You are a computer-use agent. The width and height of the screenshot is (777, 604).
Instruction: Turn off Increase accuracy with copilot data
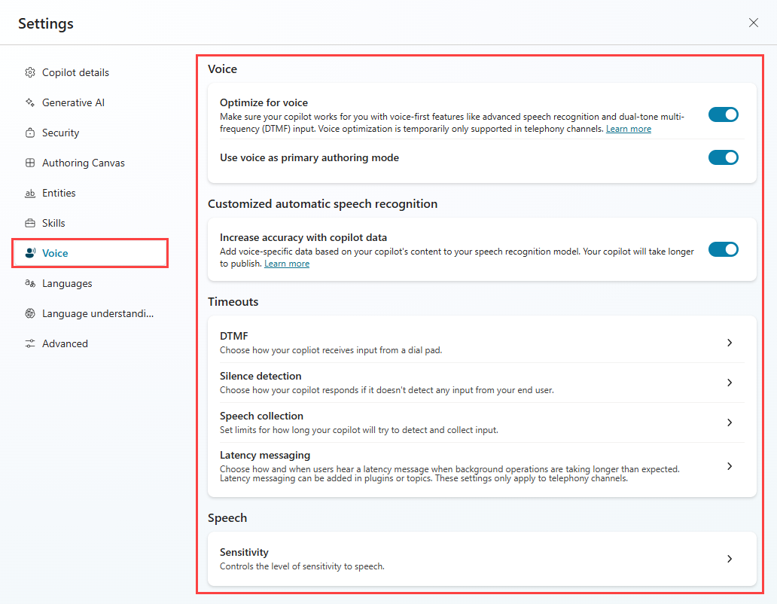(x=724, y=249)
